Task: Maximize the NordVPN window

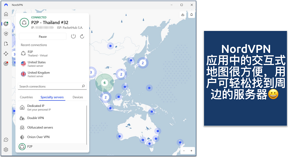Action: point(182,5)
